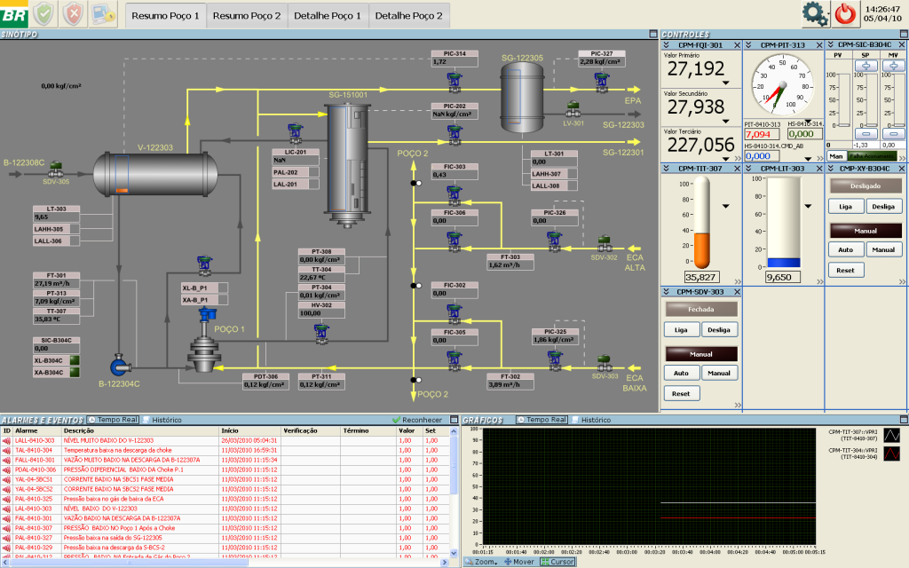Select Tempo Real in the Gráficos panel
Image resolution: width=909 pixels, height=568 pixels.
coord(541,419)
